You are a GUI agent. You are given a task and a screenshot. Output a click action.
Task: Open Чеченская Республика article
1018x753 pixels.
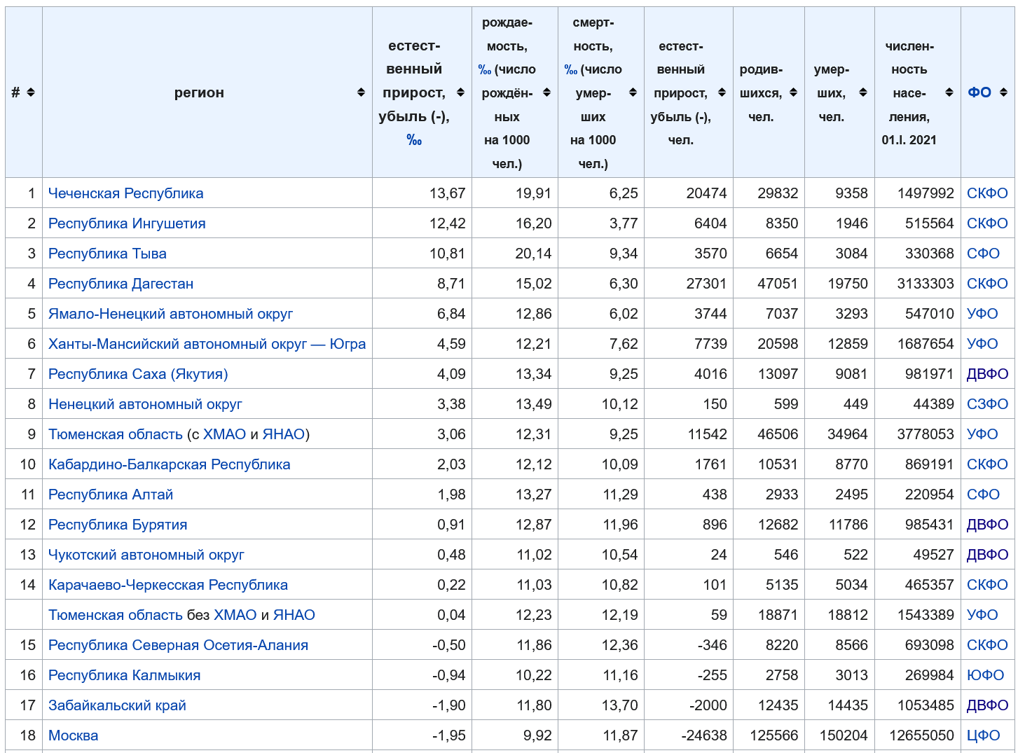coord(126,193)
